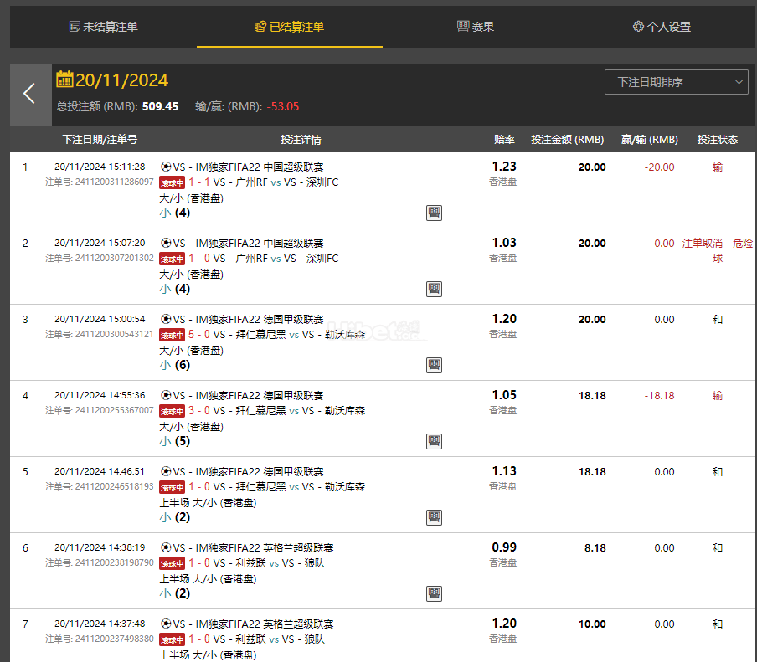Click the 下注日期/注单号 column header

[100, 140]
